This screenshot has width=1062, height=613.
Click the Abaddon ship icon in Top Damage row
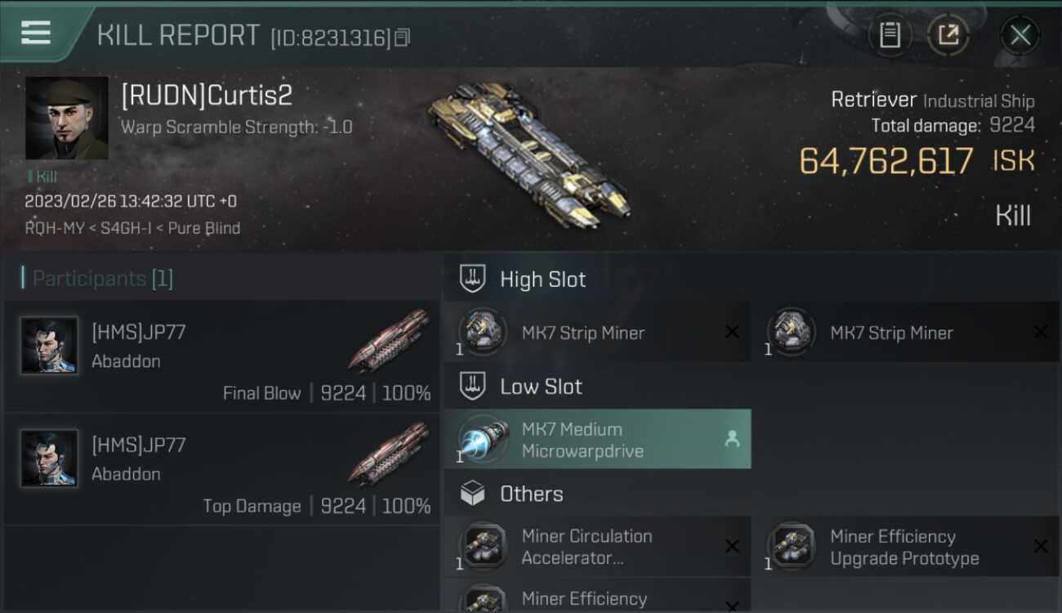(389, 453)
